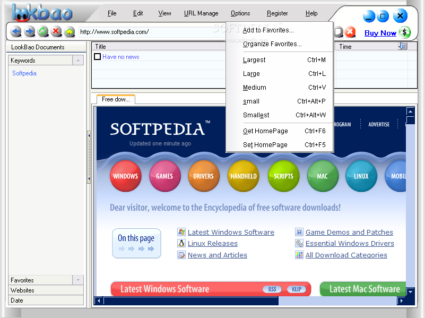
Task: Click the Buy Now link
Action: coord(380,33)
